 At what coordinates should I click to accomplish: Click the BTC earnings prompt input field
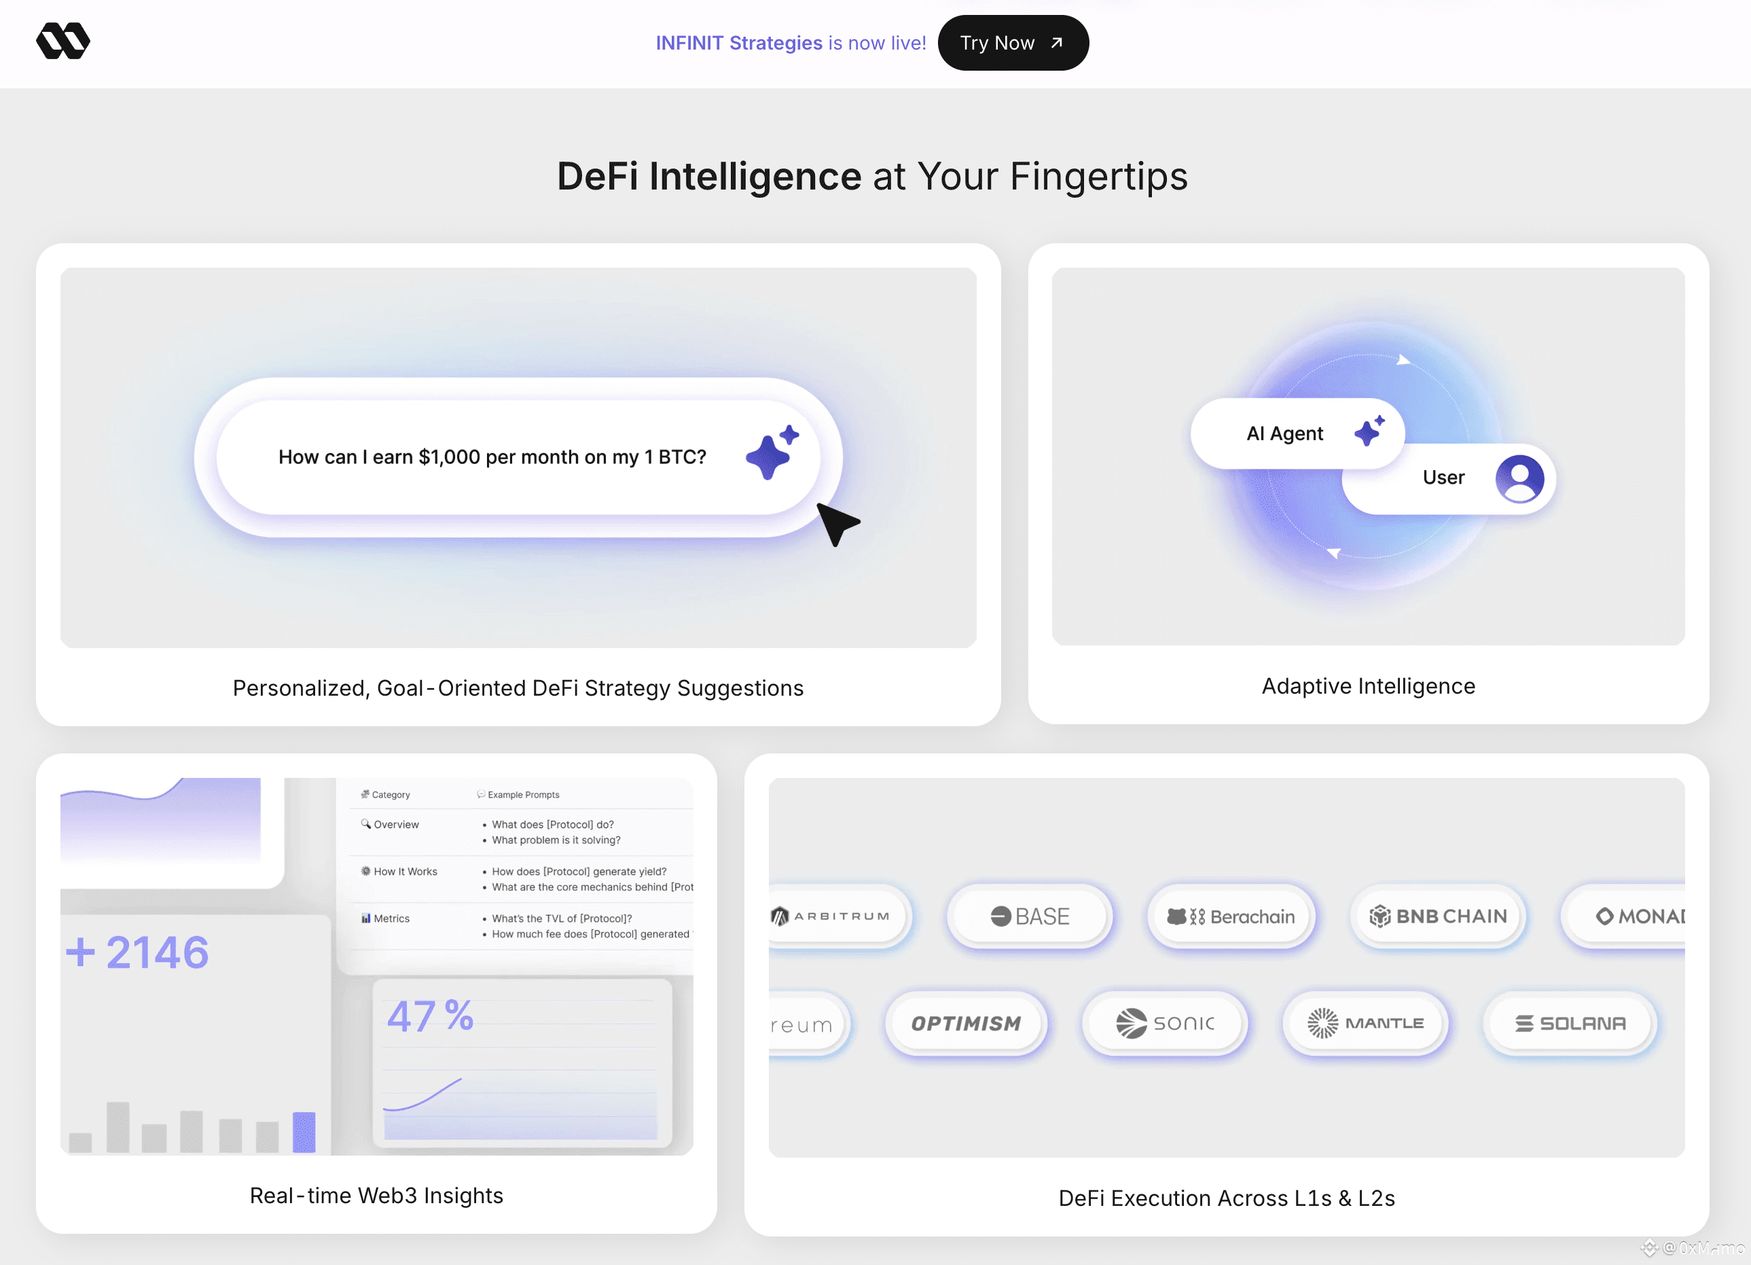pyautogui.click(x=492, y=457)
